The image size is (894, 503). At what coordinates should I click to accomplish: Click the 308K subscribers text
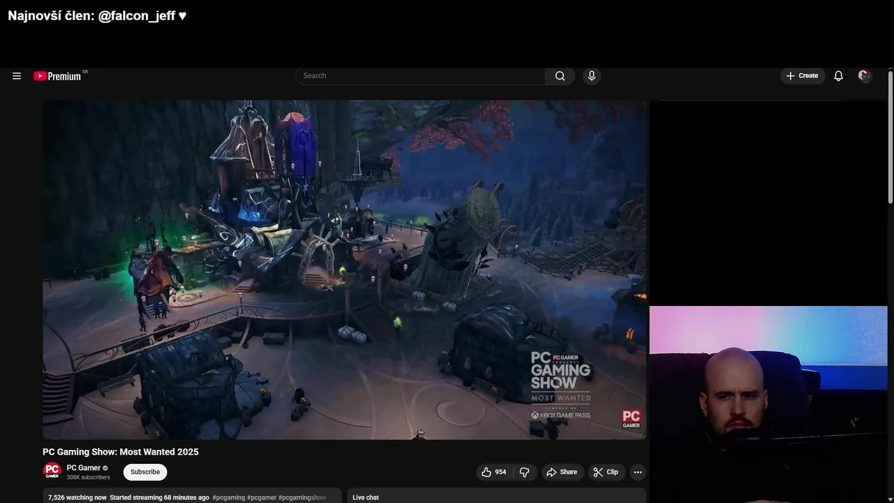click(x=88, y=478)
